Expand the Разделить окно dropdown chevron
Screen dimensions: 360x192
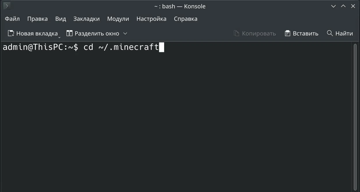(125, 33)
